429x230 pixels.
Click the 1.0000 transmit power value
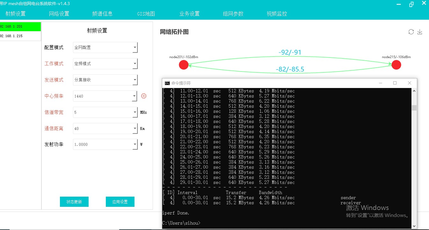81,145
